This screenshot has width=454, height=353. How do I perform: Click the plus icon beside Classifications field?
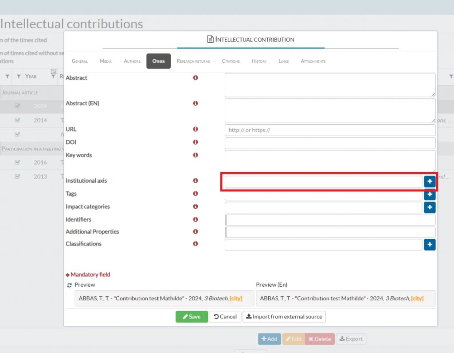(430, 245)
